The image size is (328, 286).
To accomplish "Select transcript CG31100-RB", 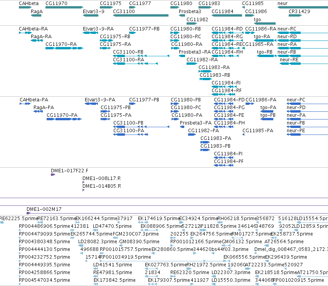I will [141, 56].
